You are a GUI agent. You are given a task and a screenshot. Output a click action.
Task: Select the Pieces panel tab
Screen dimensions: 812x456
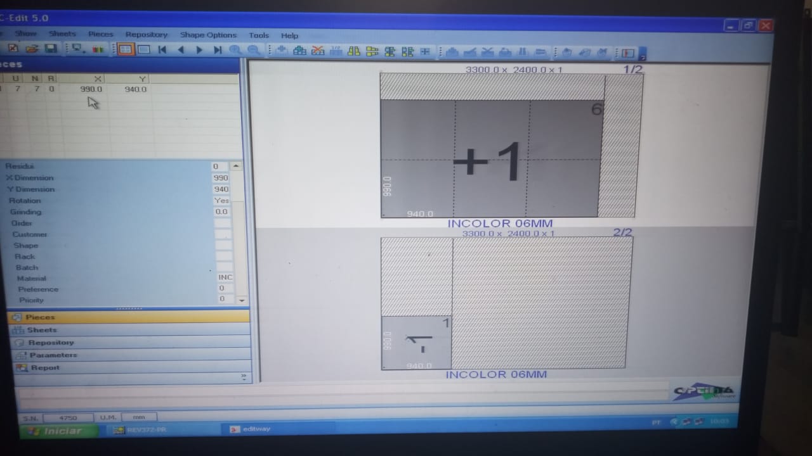point(129,317)
